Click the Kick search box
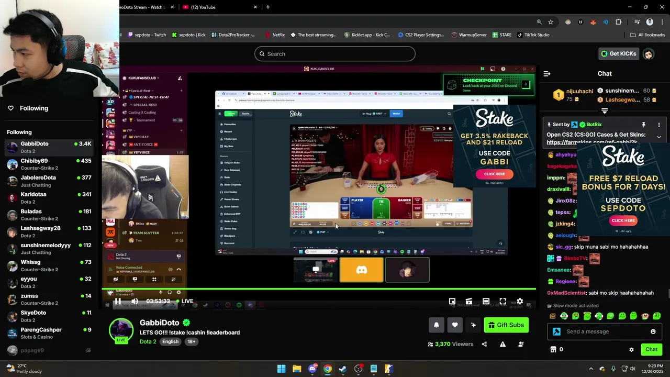The image size is (670, 377). [335, 53]
